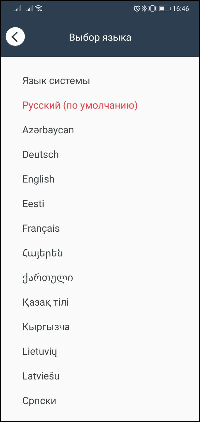Choose Lietuvių language option
The image size is (200, 422).
point(40,351)
